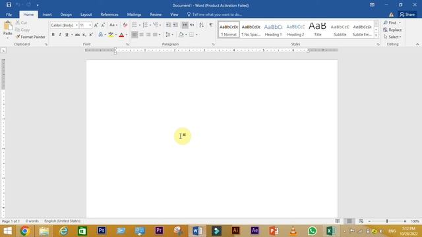Switch to the Mailings tab

(134, 14)
